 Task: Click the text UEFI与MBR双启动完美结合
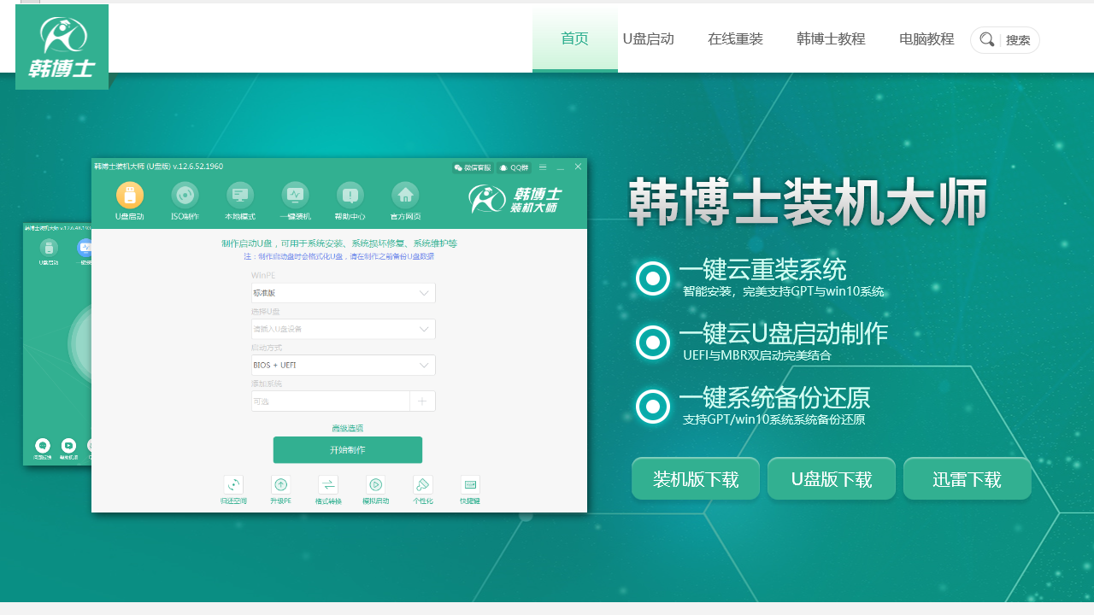tap(757, 355)
